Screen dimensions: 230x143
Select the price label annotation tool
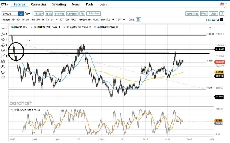(x=3, y=50)
